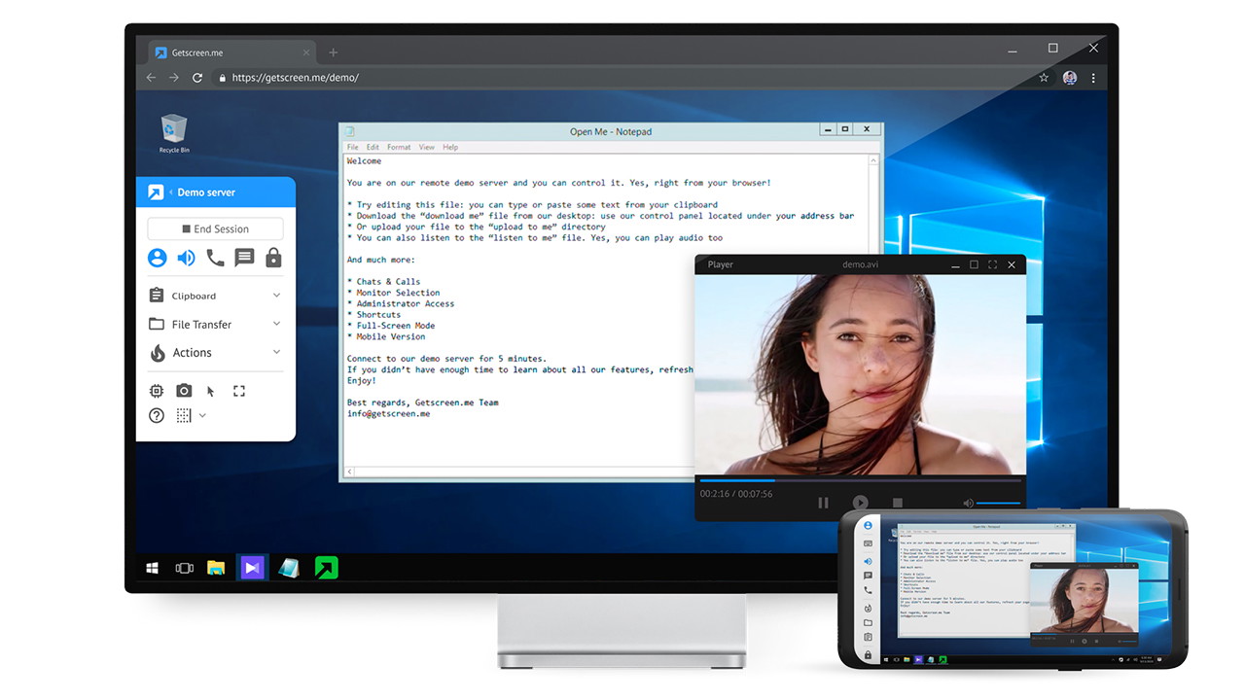The height and width of the screenshot is (700, 1245).
Task: Take a screenshot with the camera icon
Action: 184,391
